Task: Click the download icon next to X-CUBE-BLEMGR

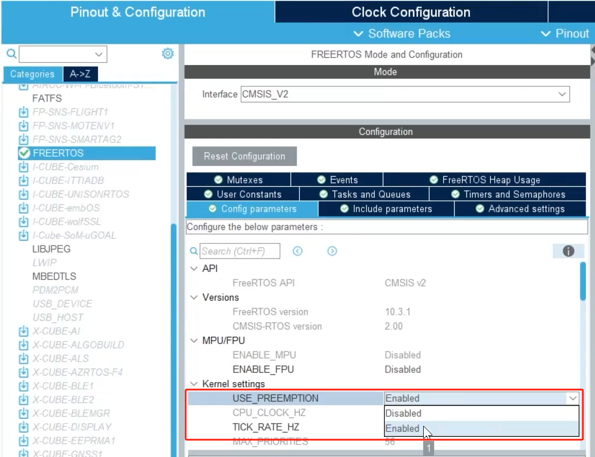Action: [24, 413]
